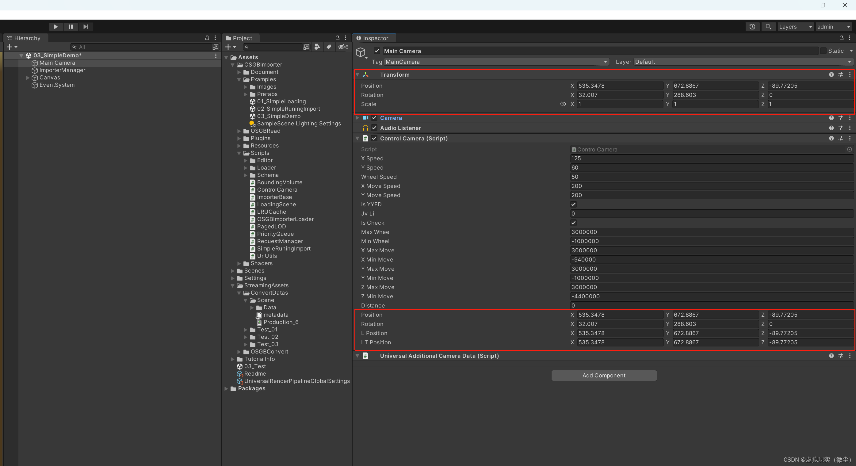Click the version history icon in toolbar
856x466 pixels.
752,27
